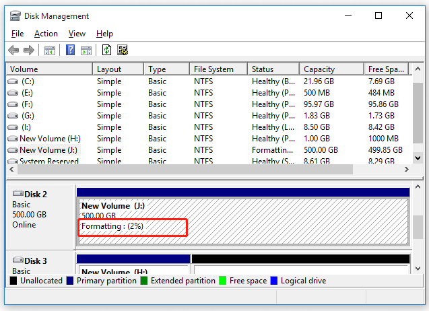Sort by the Volume column header
This screenshot has height=311, width=429.
[x=49, y=69]
